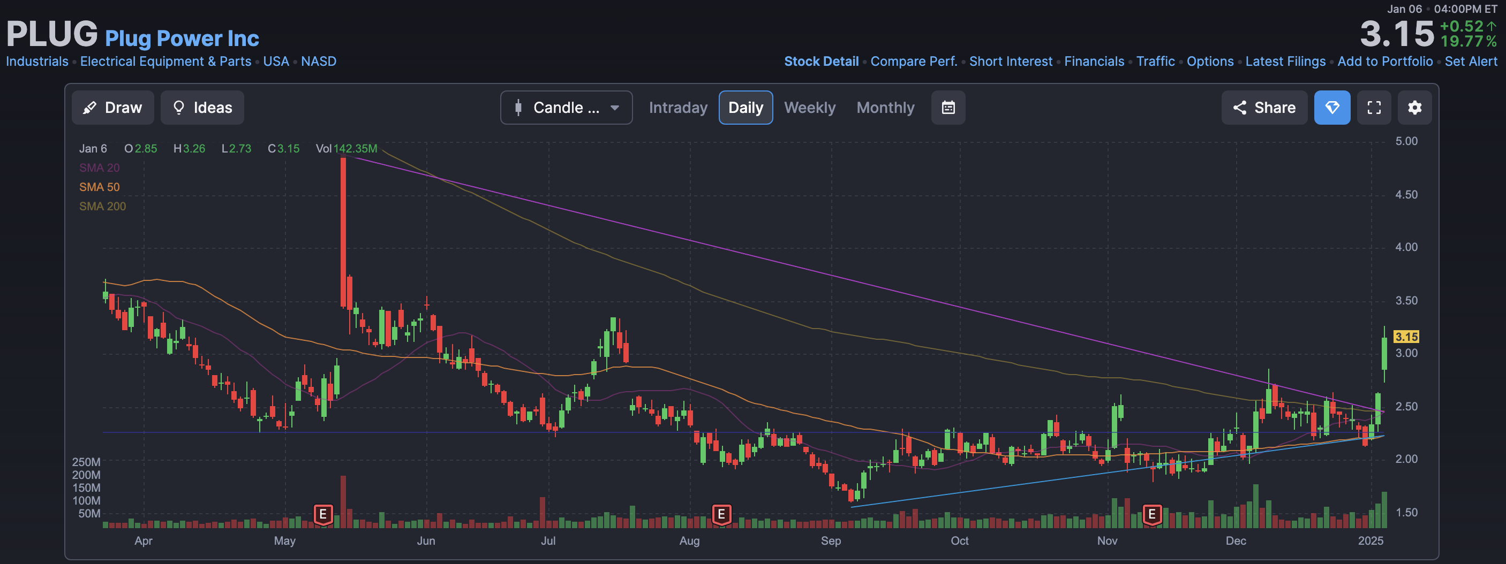Toggle fullscreen chart view icon
Image resolution: width=1506 pixels, height=564 pixels.
1374,108
